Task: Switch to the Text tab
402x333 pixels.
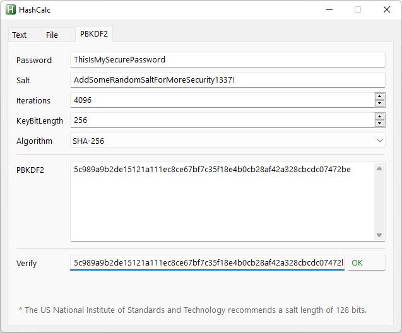Action: 25,35
